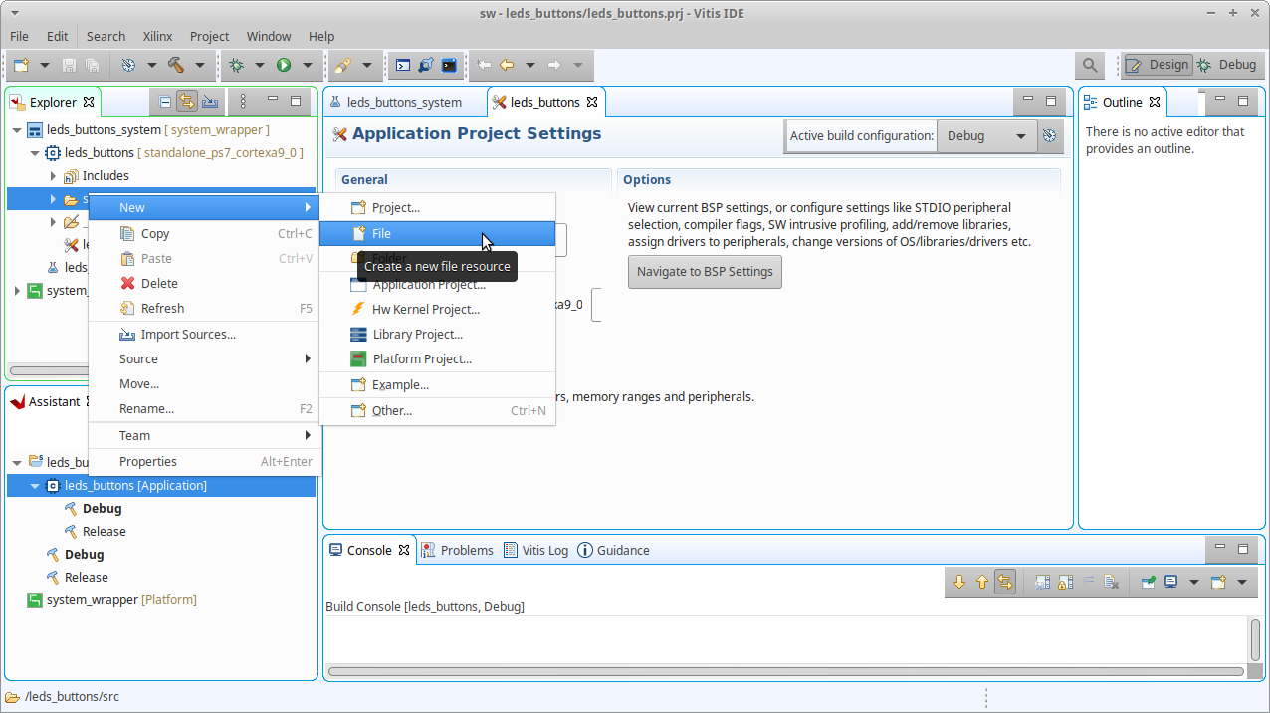Choose Import Sources from context menu

click(188, 335)
